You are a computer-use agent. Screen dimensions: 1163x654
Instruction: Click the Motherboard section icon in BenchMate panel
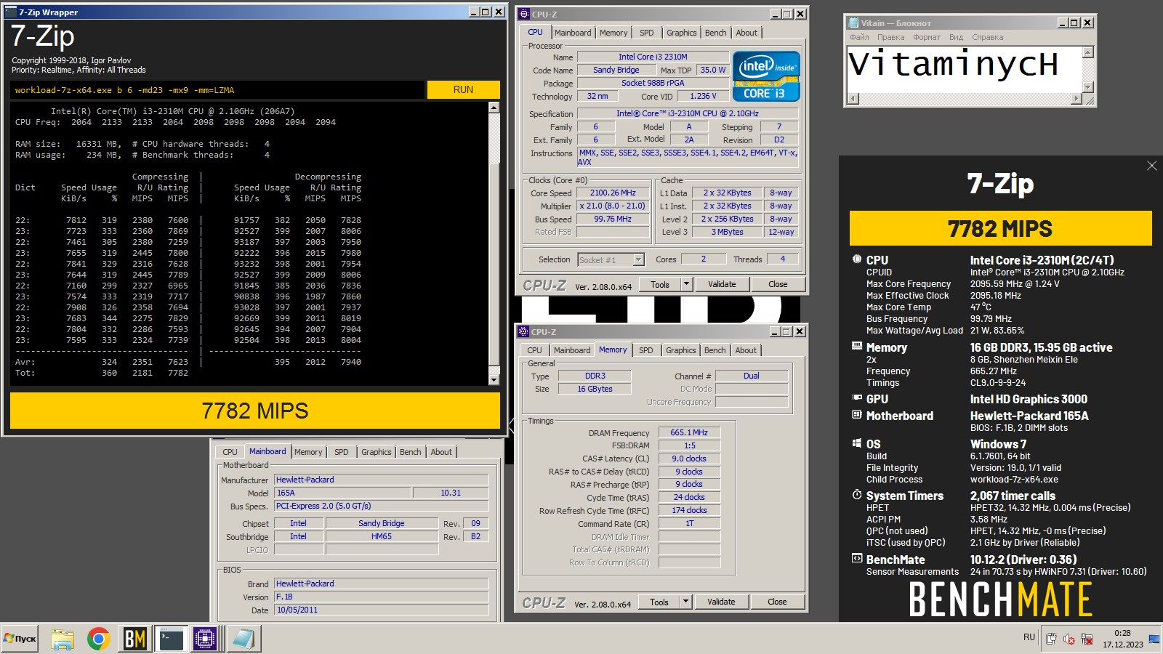pos(857,415)
